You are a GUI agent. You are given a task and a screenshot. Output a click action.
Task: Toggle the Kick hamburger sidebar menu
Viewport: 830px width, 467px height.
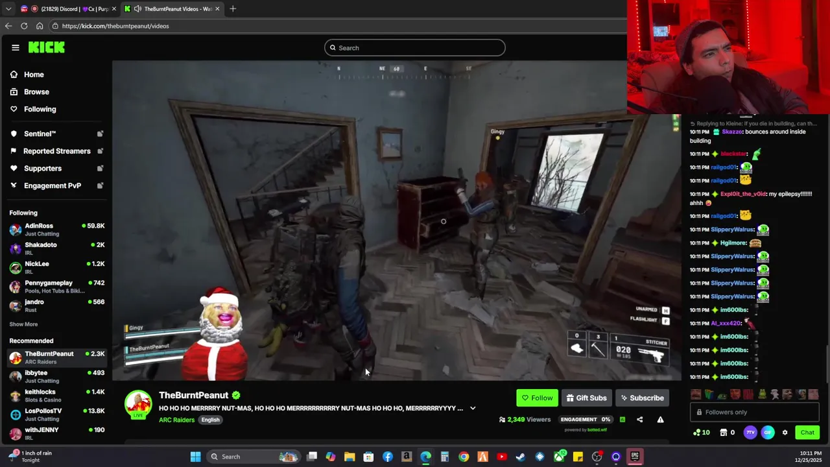click(x=16, y=47)
